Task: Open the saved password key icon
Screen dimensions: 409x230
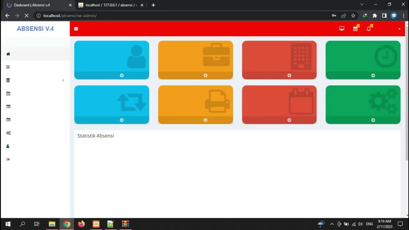Action: (x=334, y=16)
